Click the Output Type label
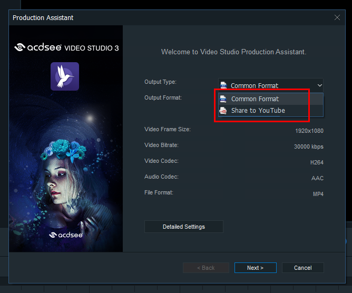352x293 pixels. click(160, 82)
